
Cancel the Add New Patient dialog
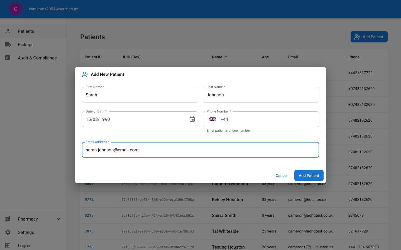(x=282, y=176)
